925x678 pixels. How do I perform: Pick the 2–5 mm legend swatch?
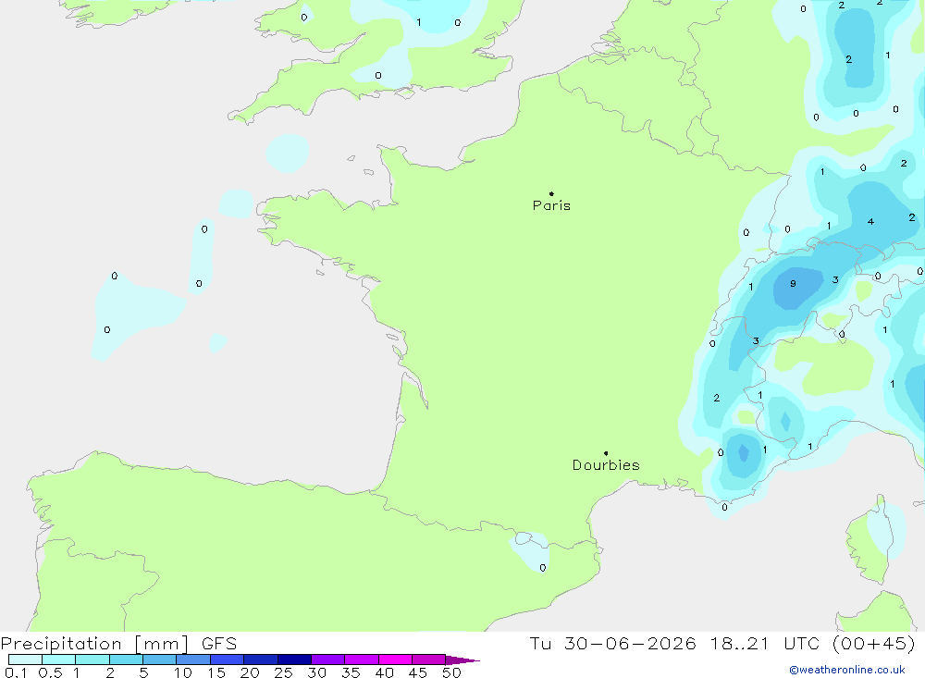[x=126, y=660]
